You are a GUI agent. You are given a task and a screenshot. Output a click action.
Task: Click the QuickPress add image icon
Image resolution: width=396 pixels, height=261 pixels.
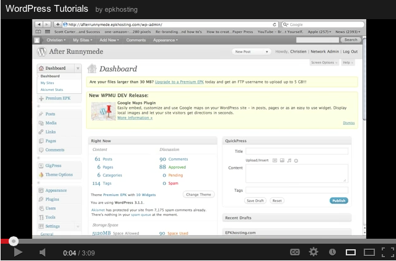[x=275, y=160]
